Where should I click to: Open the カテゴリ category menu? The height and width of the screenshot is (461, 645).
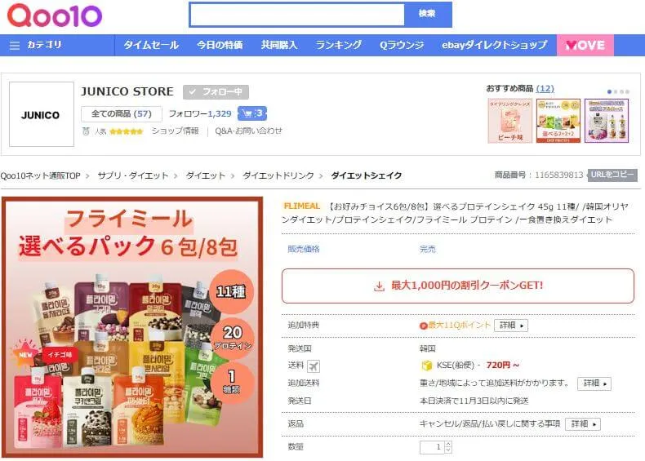pyautogui.click(x=44, y=45)
